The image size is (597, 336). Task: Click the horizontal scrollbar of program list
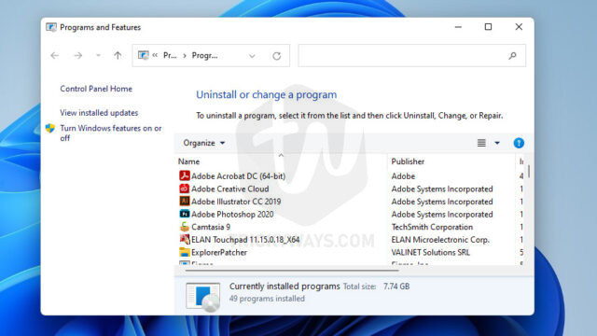tap(292, 271)
